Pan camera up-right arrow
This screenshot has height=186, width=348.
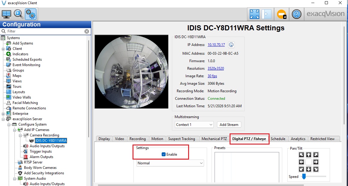[316, 155]
